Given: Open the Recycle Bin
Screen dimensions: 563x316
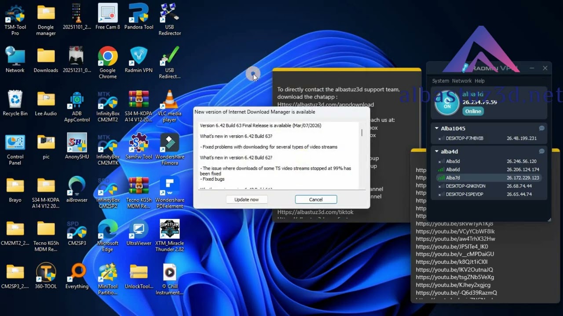Looking at the screenshot, I should pos(15,103).
